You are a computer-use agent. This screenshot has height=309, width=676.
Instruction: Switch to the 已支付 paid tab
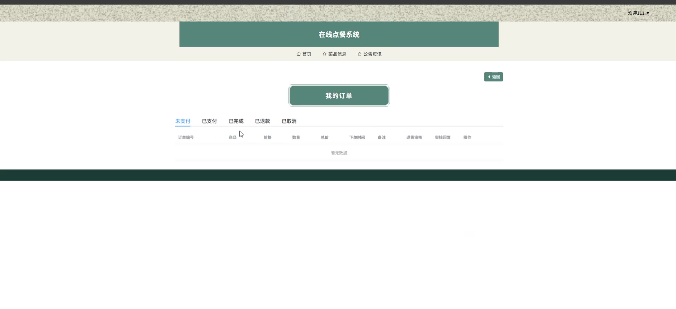[209, 121]
